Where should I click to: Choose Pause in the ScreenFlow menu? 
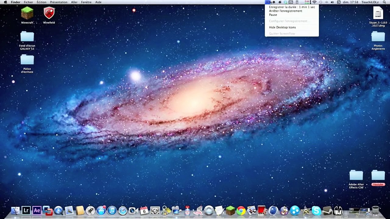(x=273, y=15)
